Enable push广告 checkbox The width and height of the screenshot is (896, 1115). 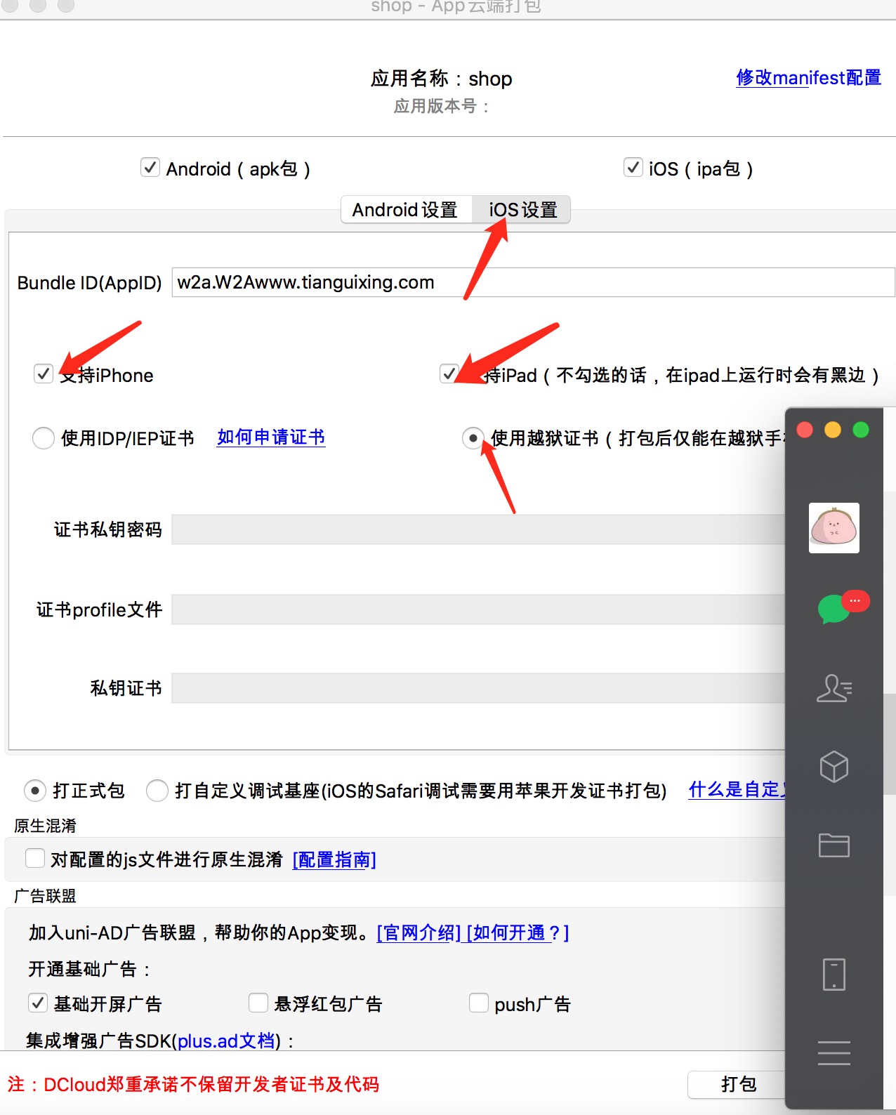(479, 1003)
